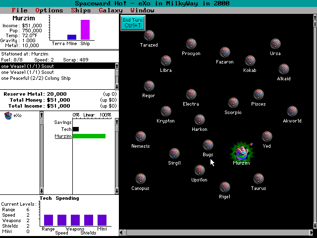The image size is (317, 238).
Task: Select the unexplored planet Yed
Action: [267, 136]
